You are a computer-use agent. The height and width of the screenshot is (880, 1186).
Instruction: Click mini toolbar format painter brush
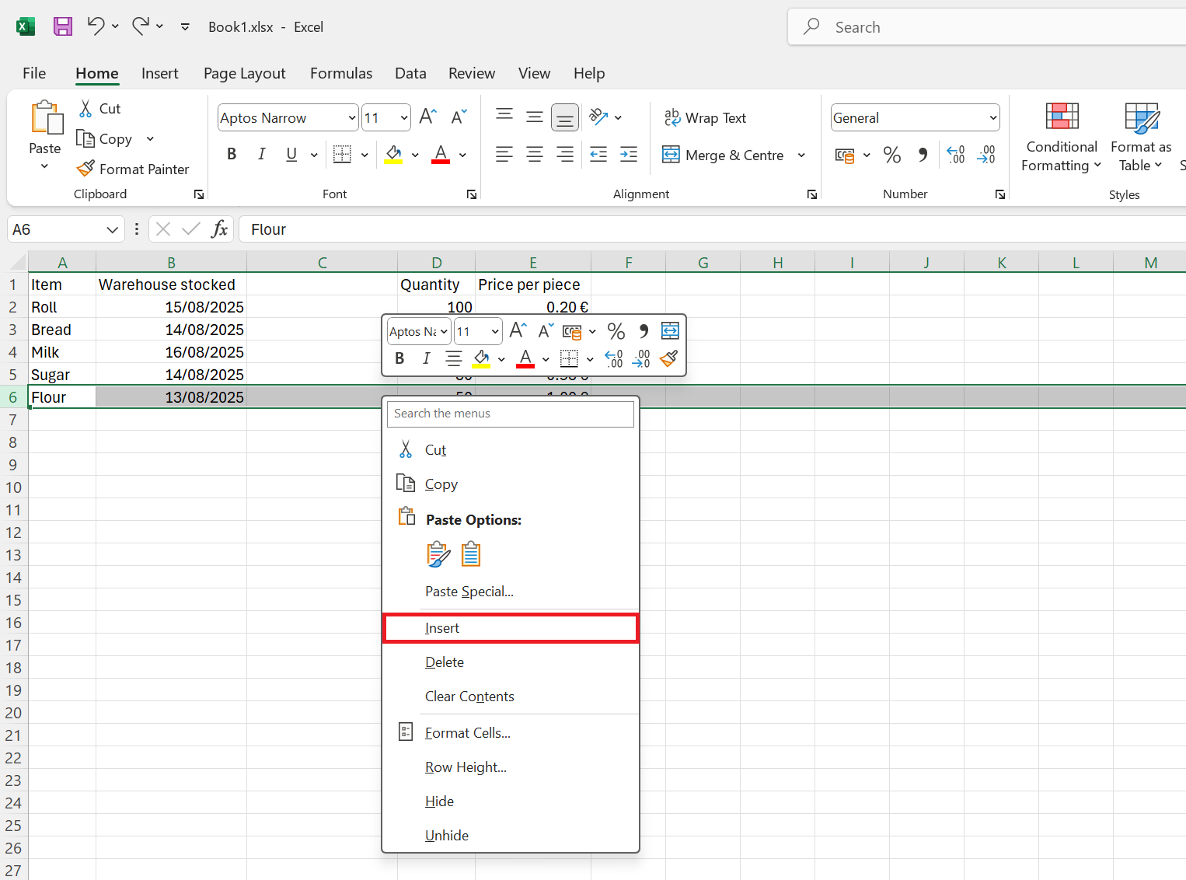[668, 358]
